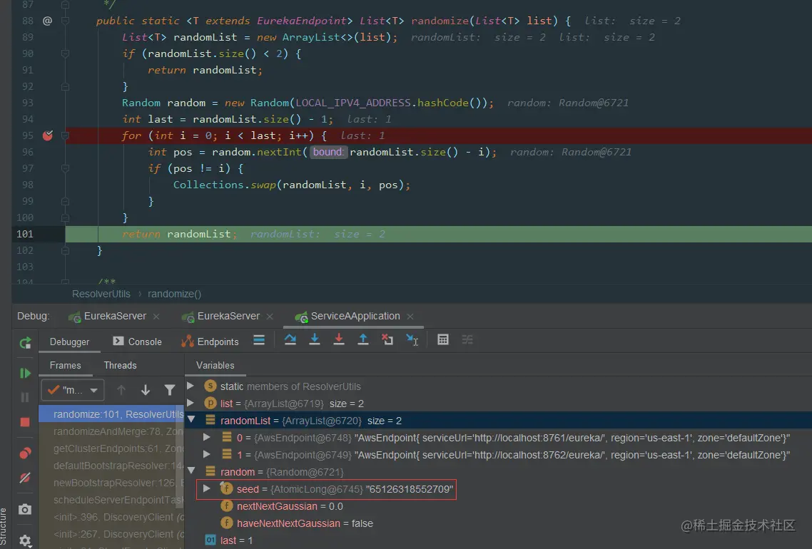Select frame randomize:101, ResolverUtils
This screenshot has width=812, height=549.
pyautogui.click(x=111, y=414)
